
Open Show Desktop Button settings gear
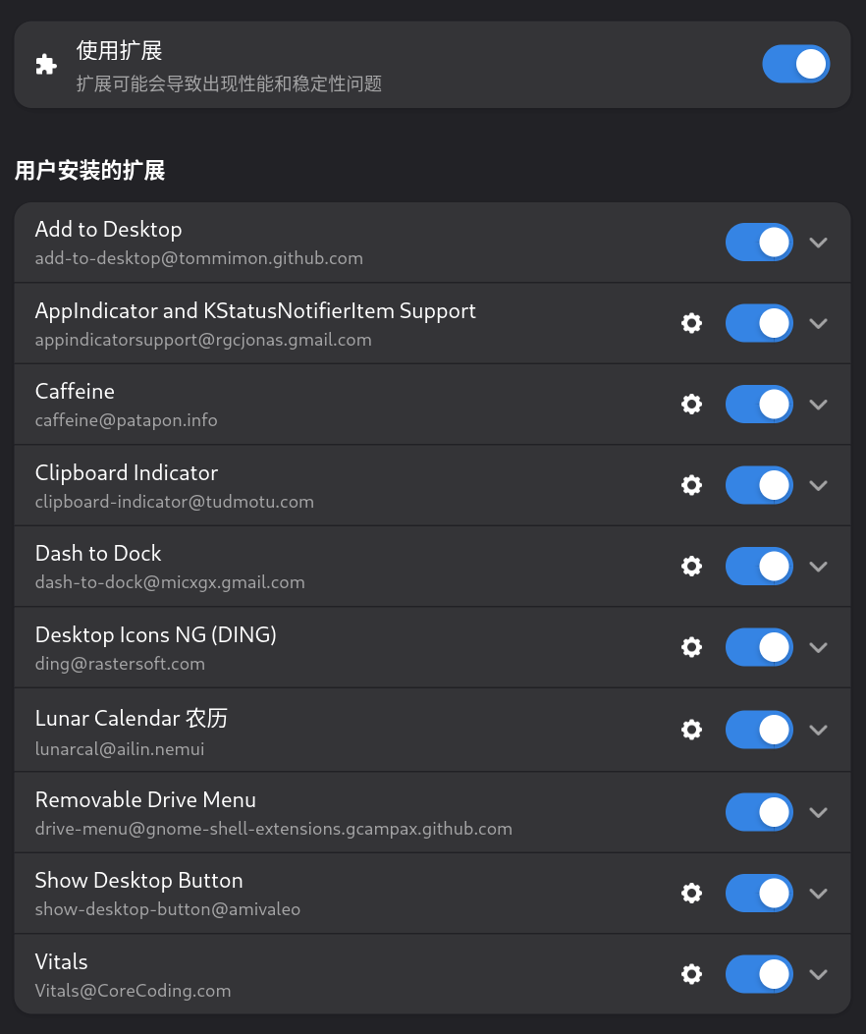pyautogui.click(x=691, y=894)
